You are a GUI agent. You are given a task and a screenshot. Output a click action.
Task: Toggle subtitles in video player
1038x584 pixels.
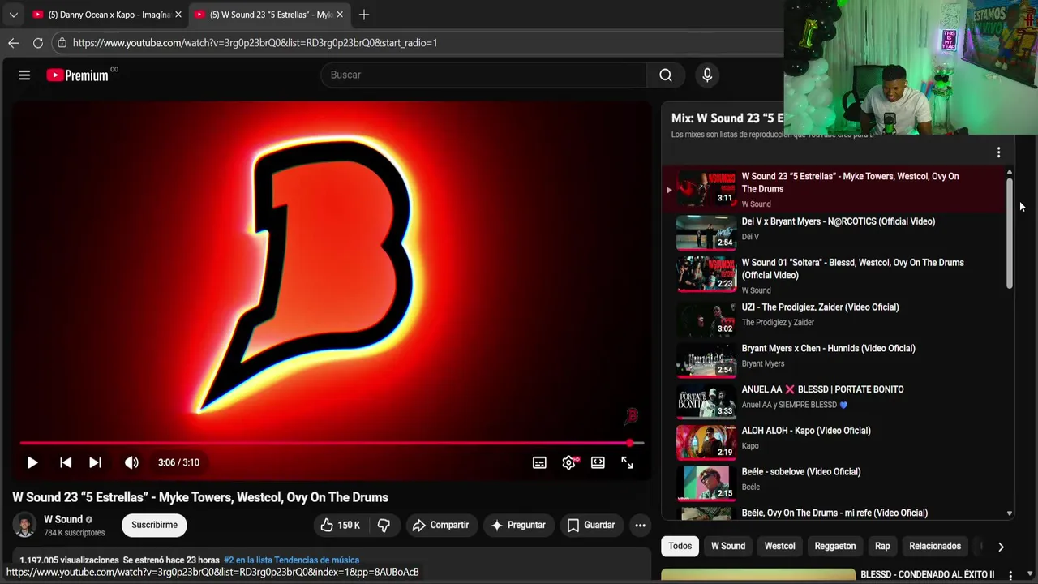point(539,462)
